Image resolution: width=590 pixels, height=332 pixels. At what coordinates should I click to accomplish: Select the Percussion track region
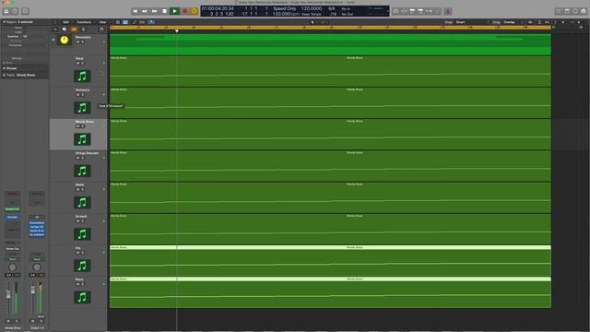tap(330, 45)
